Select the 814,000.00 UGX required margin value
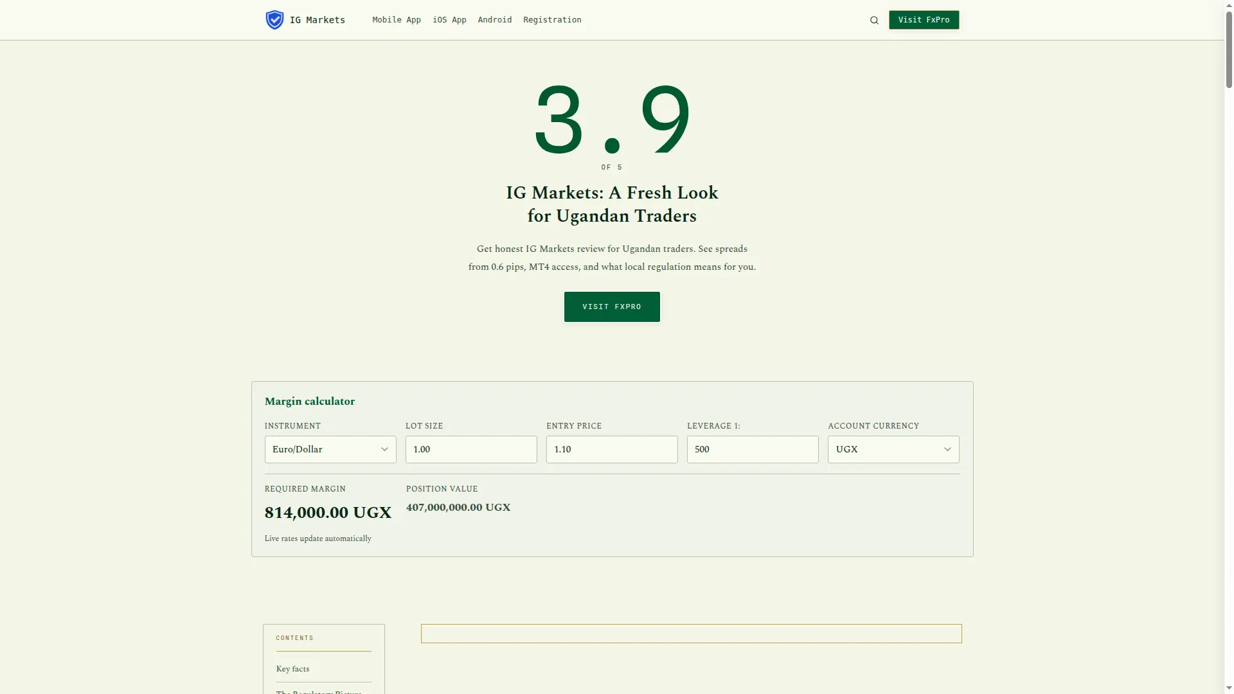 [x=328, y=513]
